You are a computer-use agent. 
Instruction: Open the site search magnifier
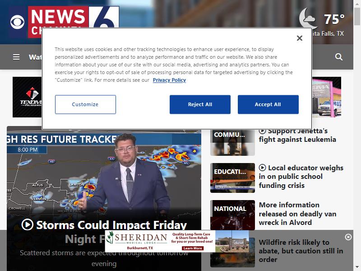(339, 57)
